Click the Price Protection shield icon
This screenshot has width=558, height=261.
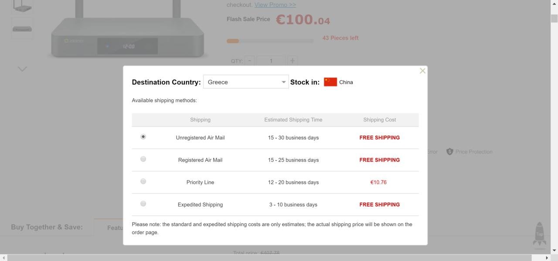click(x=449, y=152)
